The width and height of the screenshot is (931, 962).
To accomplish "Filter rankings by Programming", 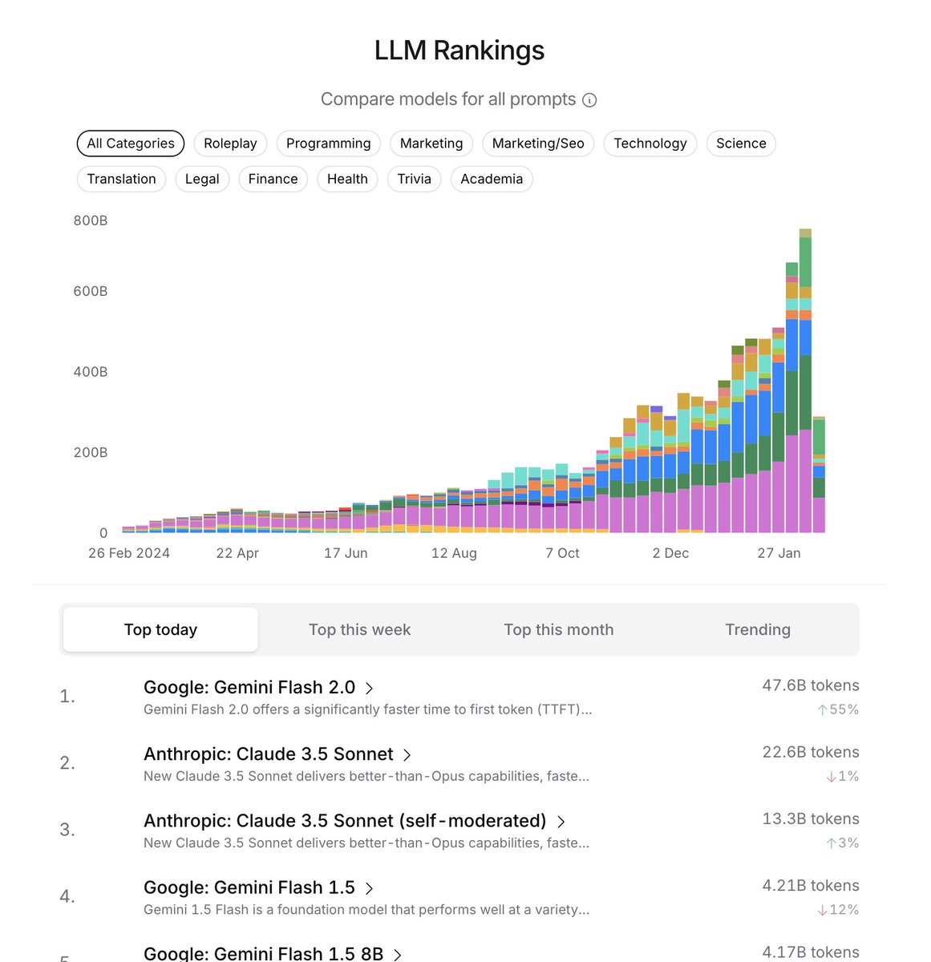I will pos(329,143).
